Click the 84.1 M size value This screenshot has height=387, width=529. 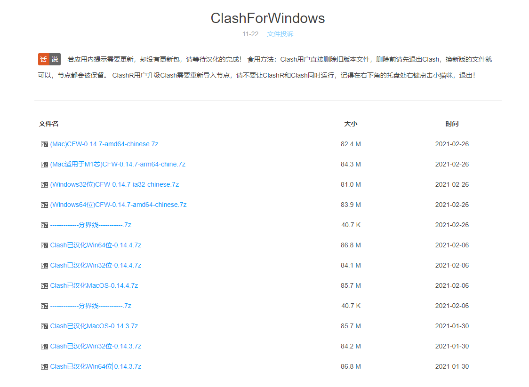click(351, 265)
